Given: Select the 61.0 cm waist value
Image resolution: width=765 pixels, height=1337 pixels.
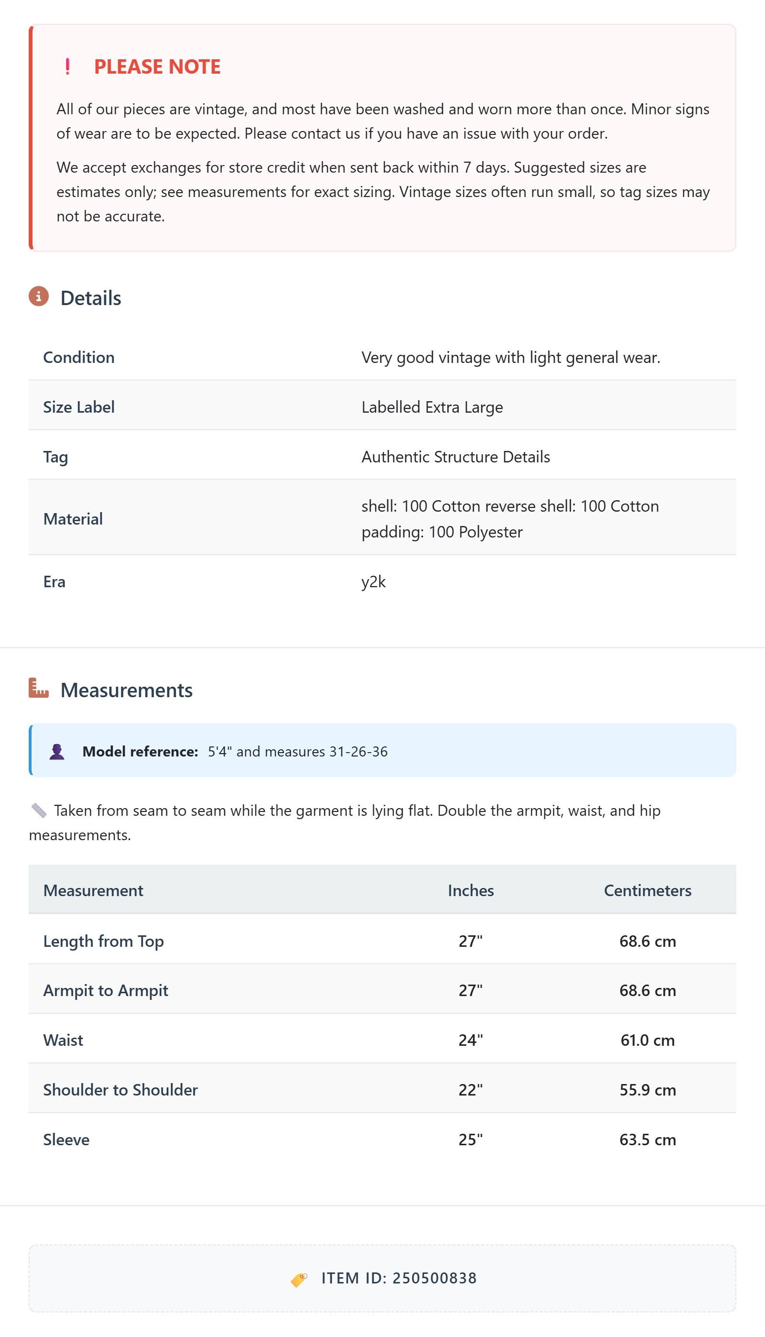Looking at the screenshot, I should pos(647,1040).
